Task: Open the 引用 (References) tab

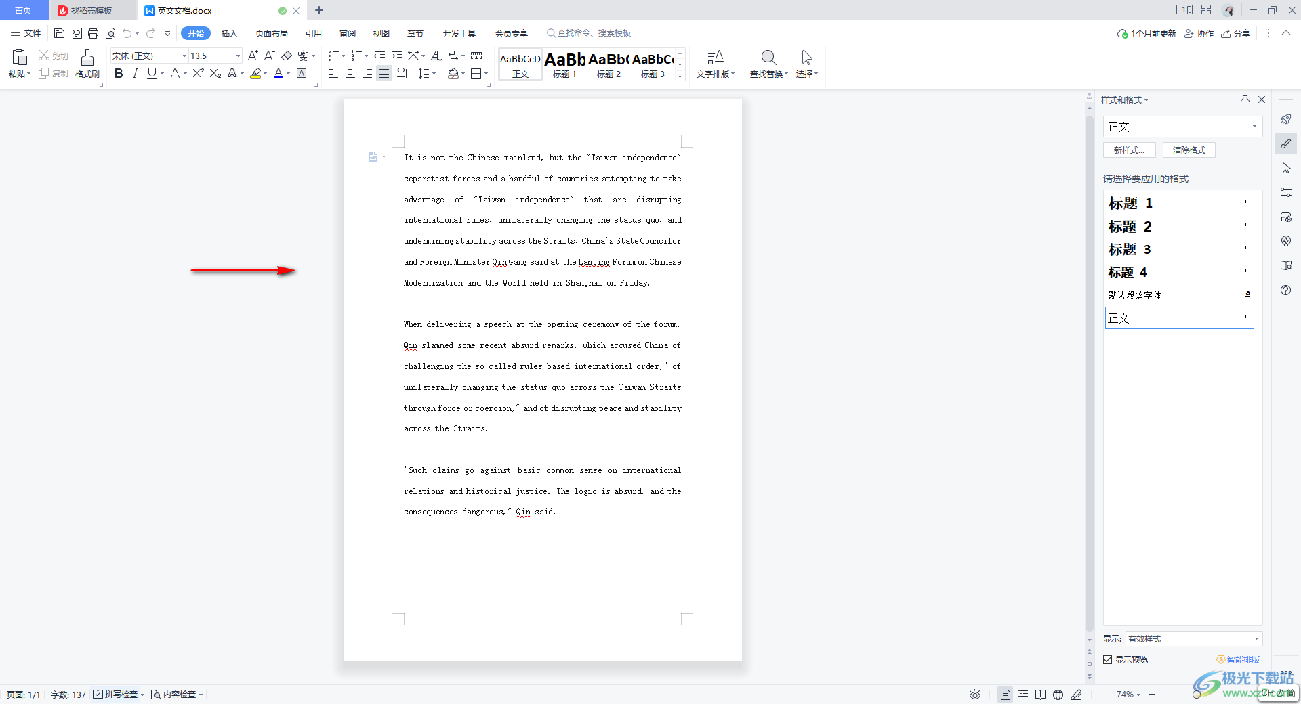Action: point(313,33)
